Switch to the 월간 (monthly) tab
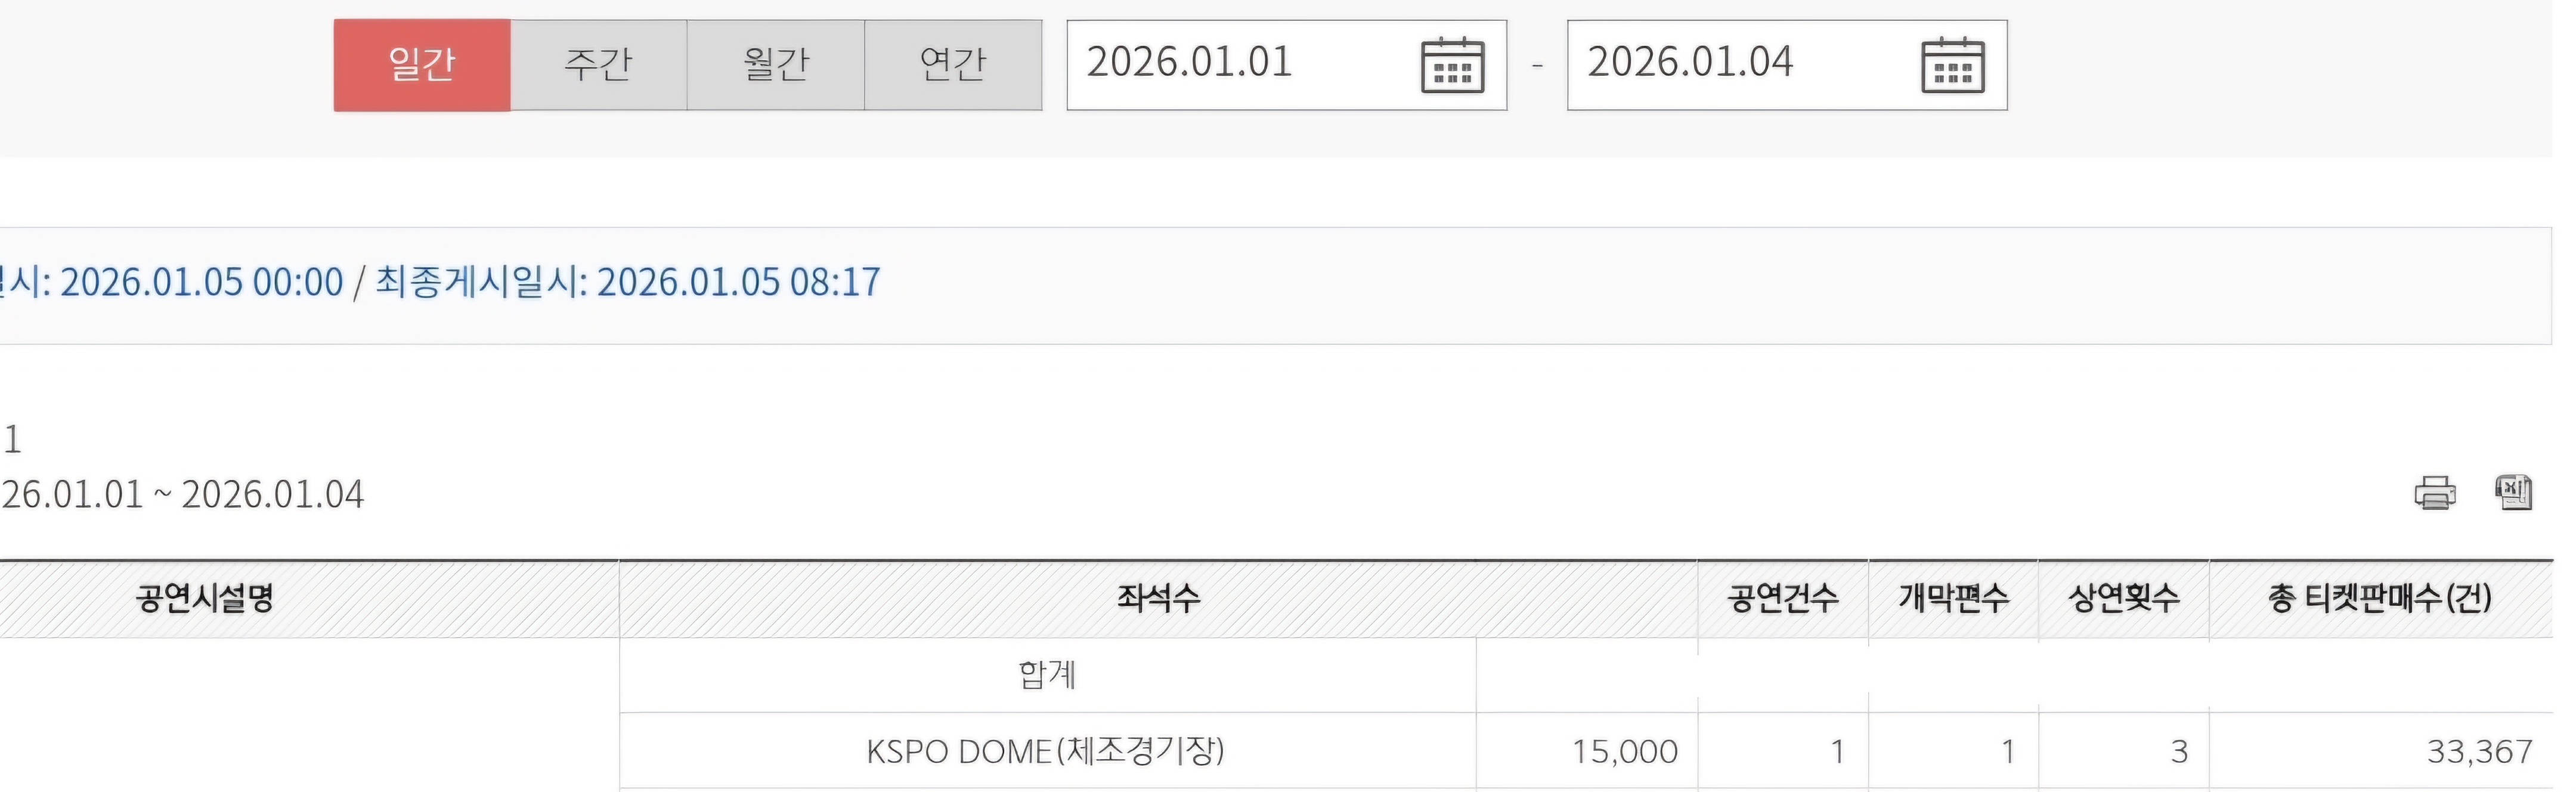2576x792 pixels. pos(775,65)
